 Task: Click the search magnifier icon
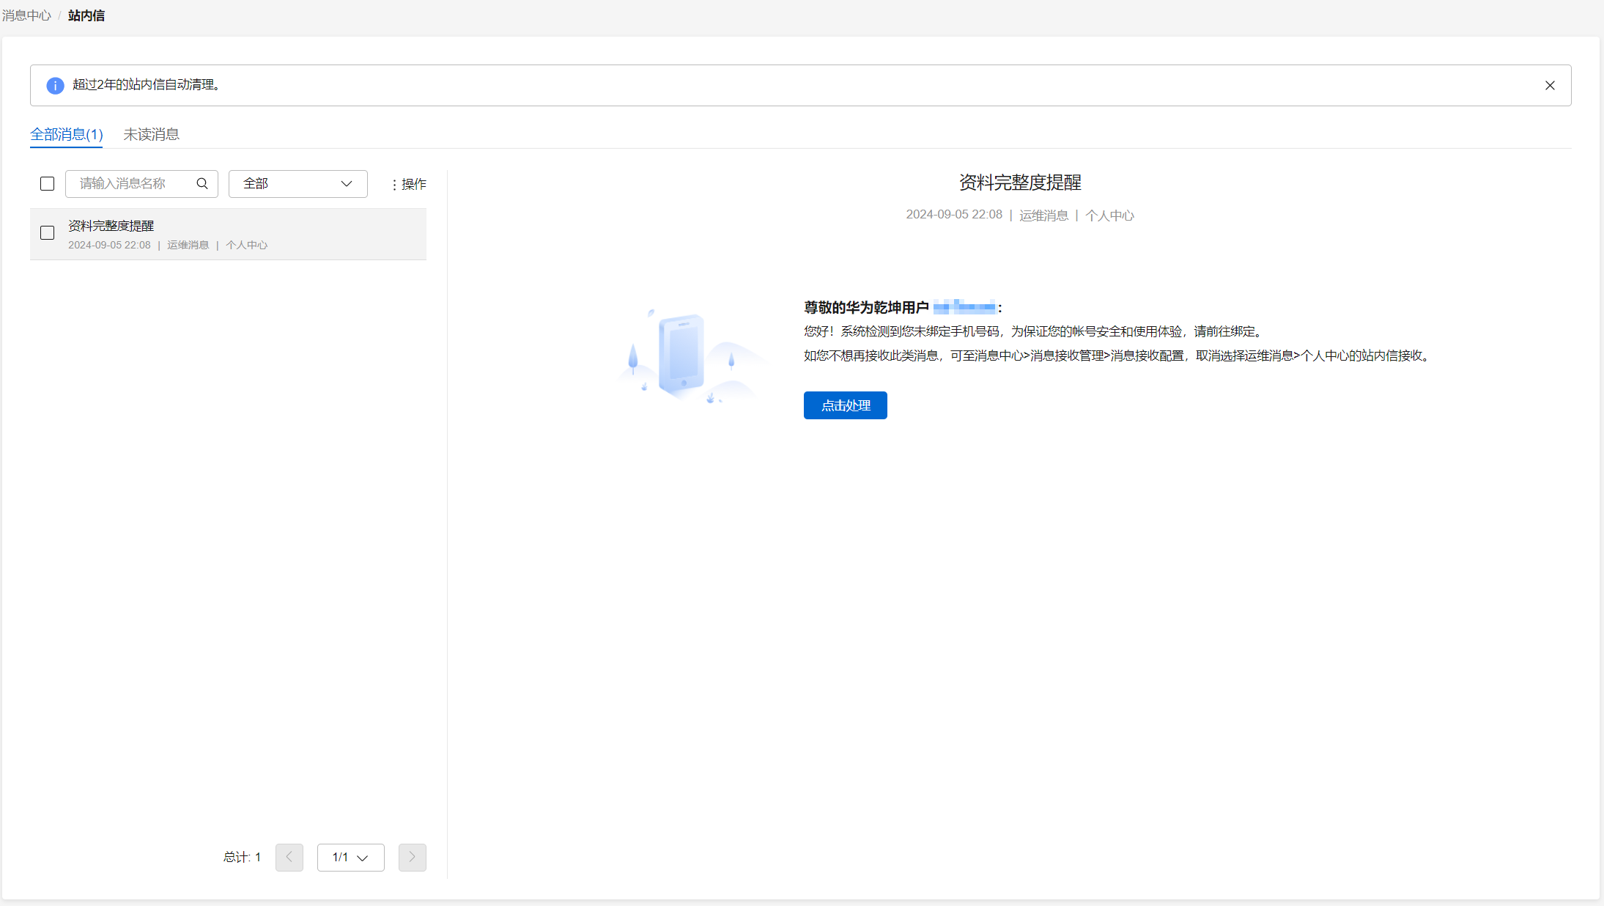[x=202, y=183]
